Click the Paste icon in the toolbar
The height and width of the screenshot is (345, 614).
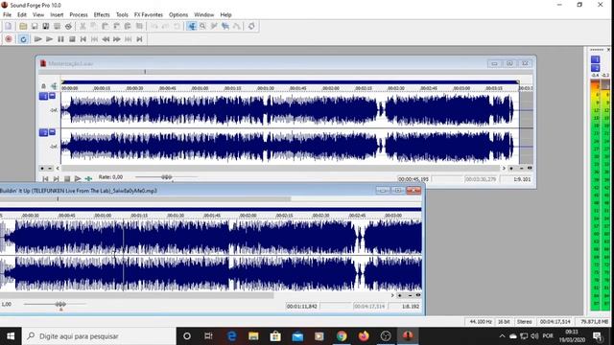click(106, 26)
